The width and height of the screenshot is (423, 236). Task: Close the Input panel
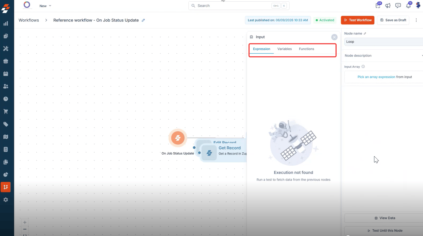point(334,37)
